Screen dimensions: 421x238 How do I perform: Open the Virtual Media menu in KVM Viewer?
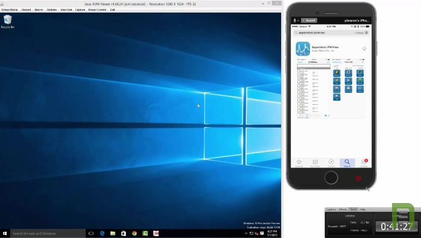[x=10, y=10]
